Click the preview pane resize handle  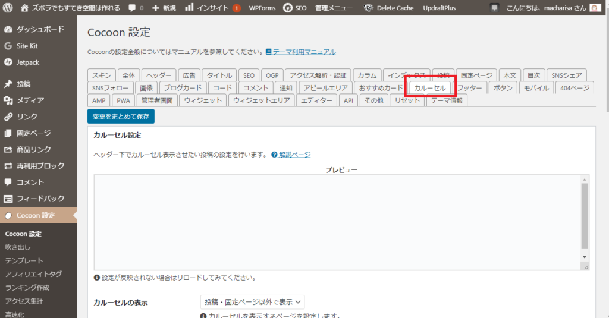pyautogui.click(x=586, y=266)
